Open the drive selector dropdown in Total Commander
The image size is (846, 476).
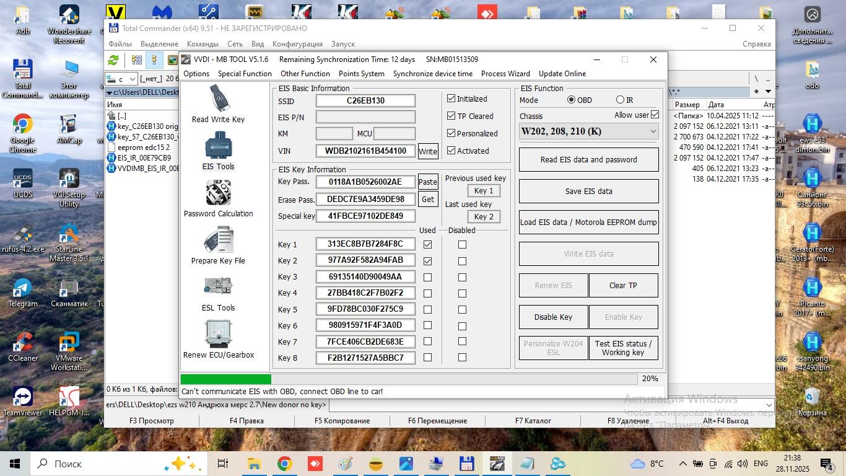[122, 79]
